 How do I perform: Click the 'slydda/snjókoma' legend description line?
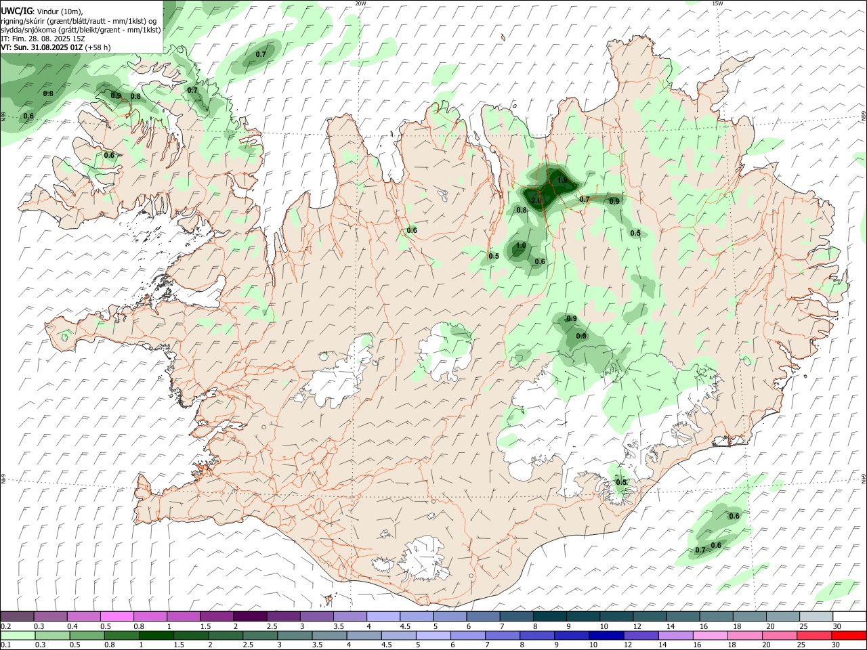click(81, 30)
